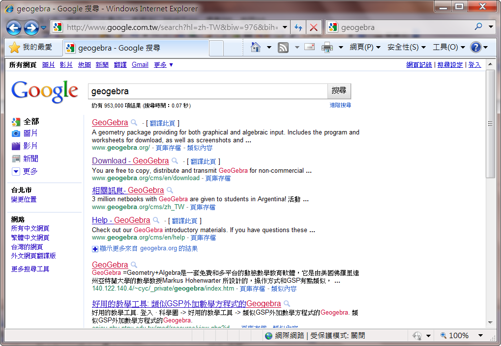
Task: Click the Read Mail icon
Action: (309, 47)
